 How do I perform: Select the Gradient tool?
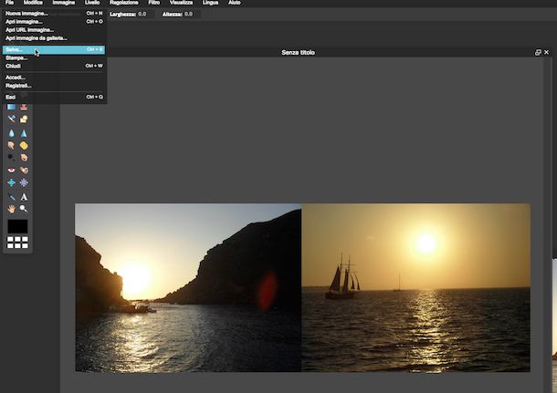(x=12, y=107)
